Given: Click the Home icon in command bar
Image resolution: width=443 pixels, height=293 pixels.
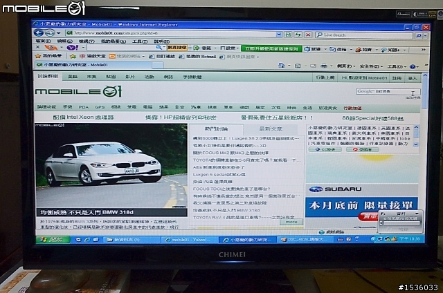Looking at the screenshot, I should point(282,66).
